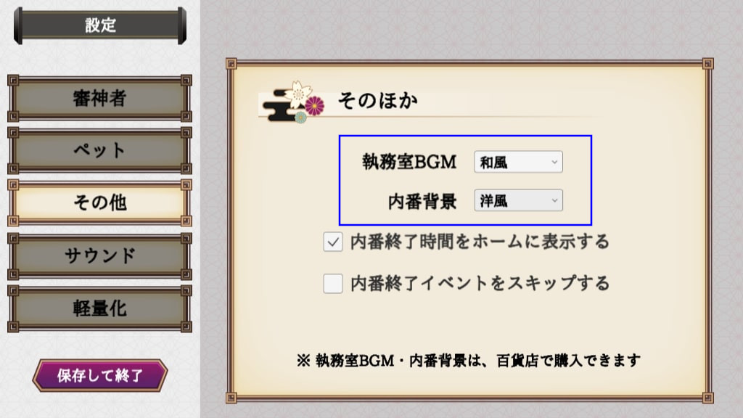Enable 内番終了イベントをスキップする checkbox
Screen dimensions: 743x418
333,284
